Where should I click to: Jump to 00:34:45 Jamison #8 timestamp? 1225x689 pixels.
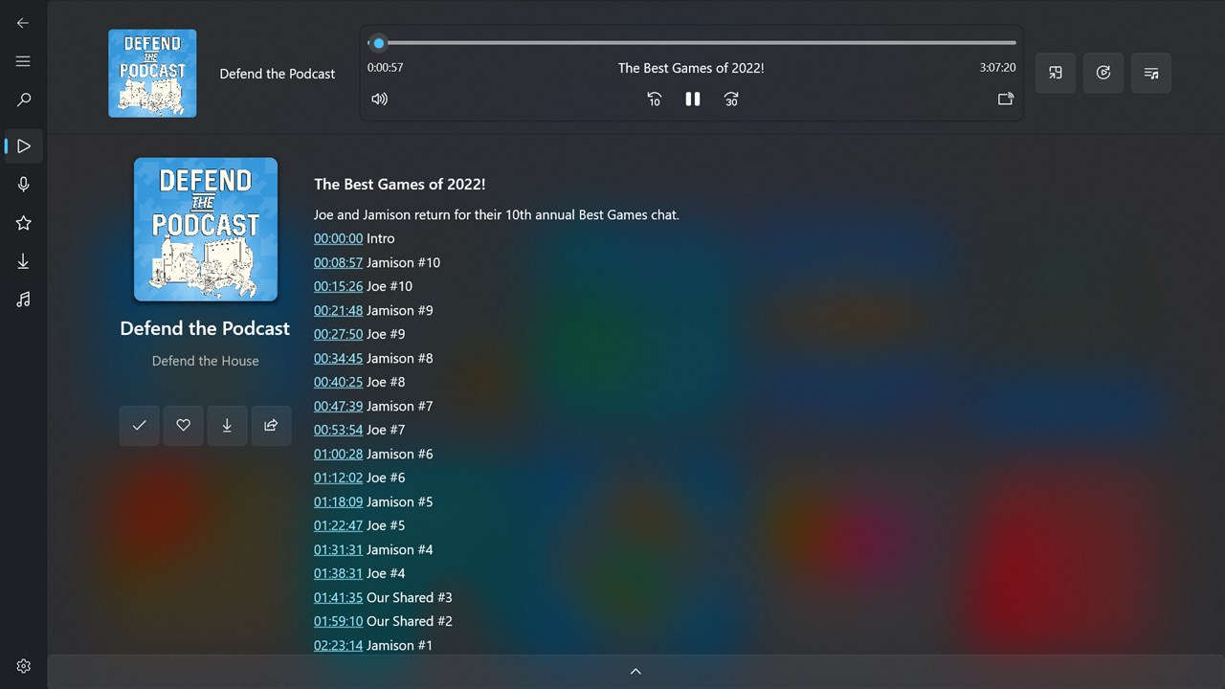338,358
